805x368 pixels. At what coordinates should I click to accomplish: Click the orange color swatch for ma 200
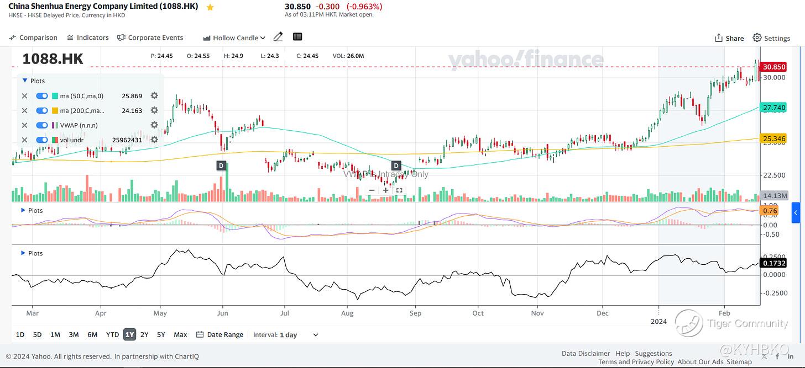(x=55, y=110)
